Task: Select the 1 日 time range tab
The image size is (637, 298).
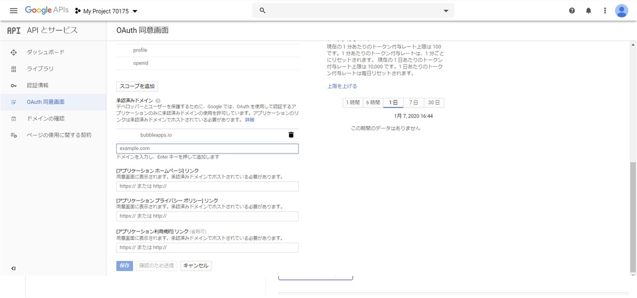Action: [393, 103]
